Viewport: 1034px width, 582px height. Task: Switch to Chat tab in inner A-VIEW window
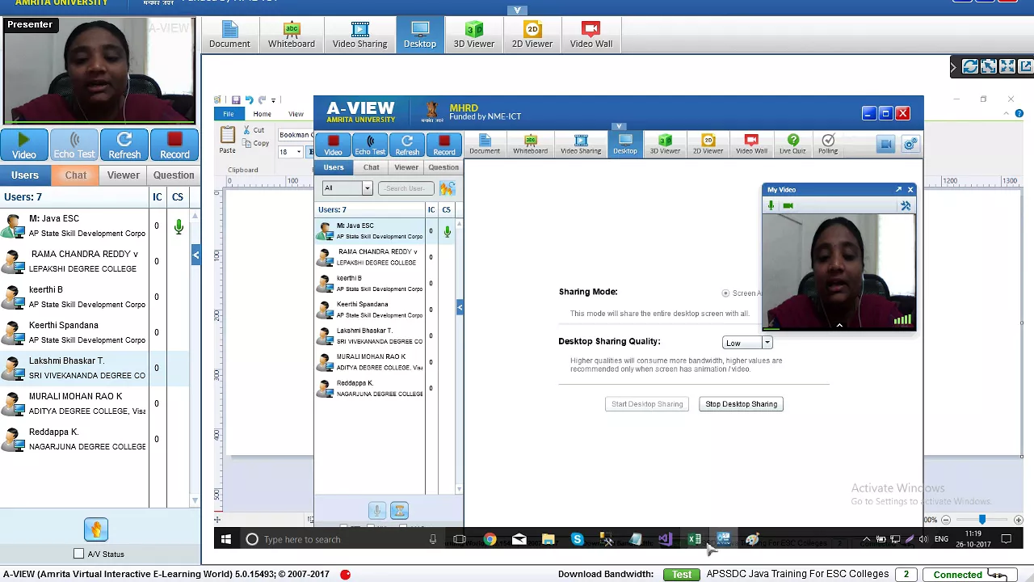pyautogui.click(x=371, y=167)
